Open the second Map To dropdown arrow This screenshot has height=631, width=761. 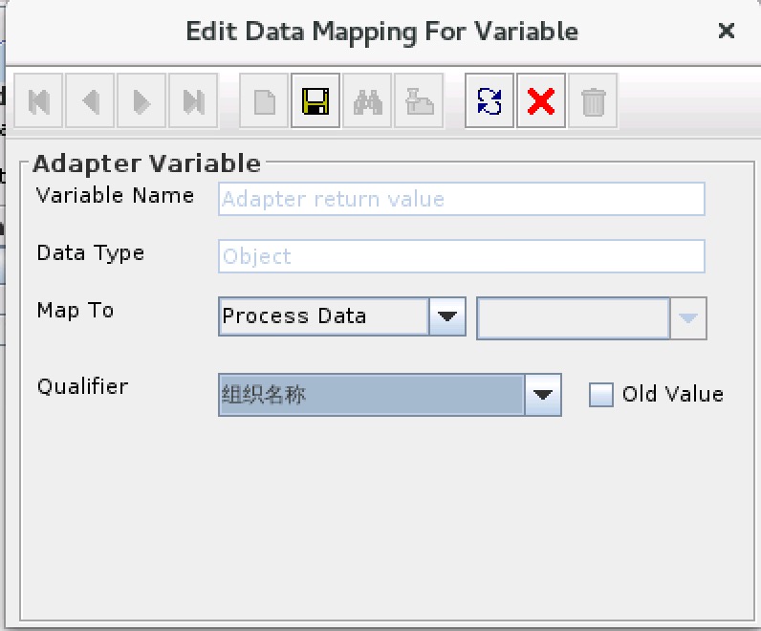coord(688,318)
